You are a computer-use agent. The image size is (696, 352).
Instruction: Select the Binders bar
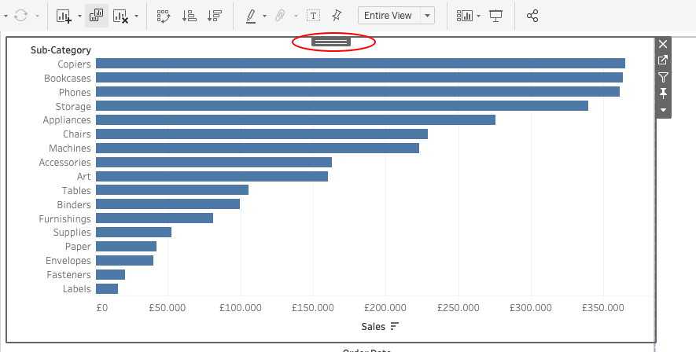pyautogui.click(x=168, y=204)
